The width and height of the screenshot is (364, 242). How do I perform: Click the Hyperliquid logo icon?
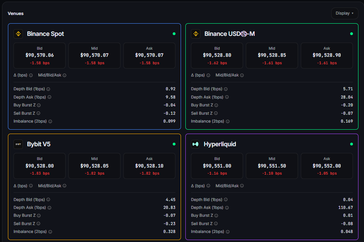tap(196, 144)
